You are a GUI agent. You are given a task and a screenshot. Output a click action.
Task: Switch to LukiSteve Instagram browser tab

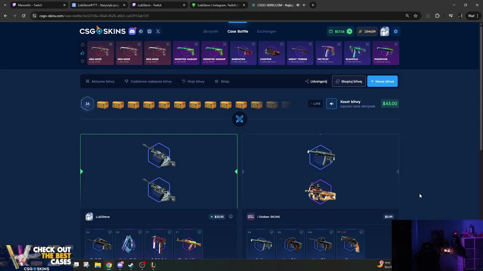219,5
